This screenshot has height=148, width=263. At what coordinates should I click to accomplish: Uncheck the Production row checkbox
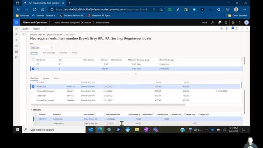33,86
